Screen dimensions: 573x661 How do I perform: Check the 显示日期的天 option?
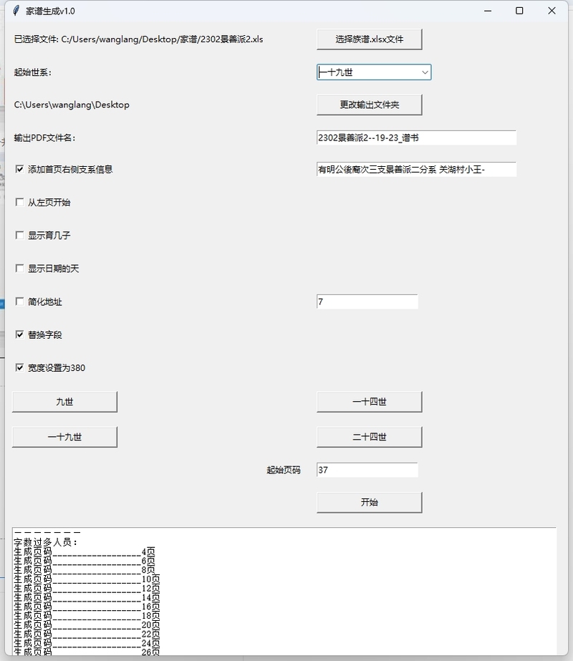point(19,269)
